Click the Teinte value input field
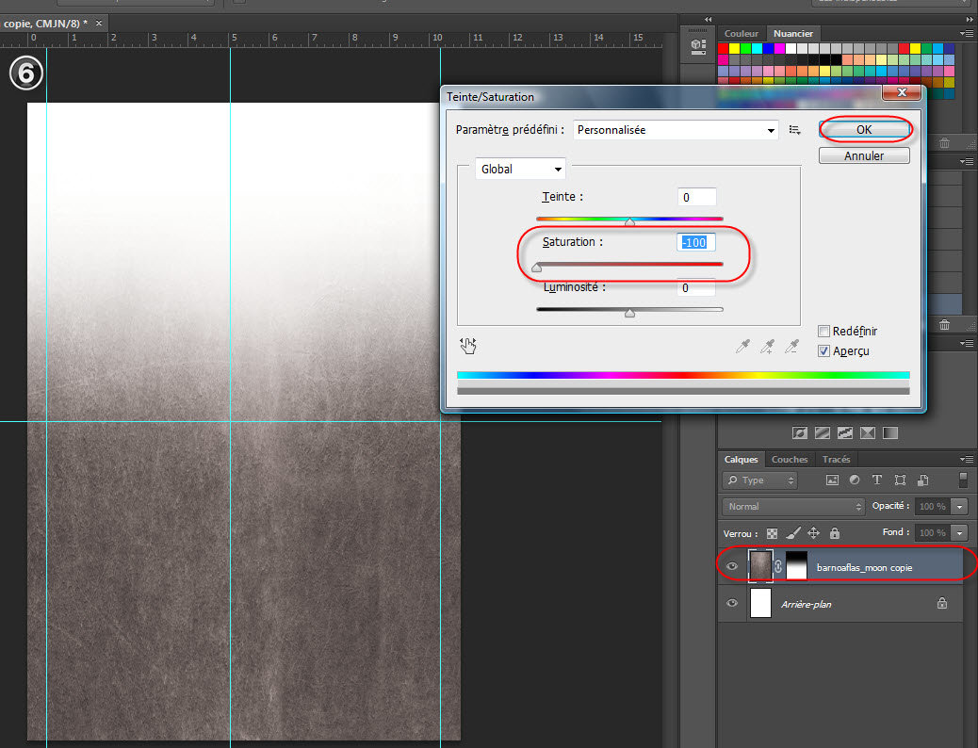978x748 pixels. tap(697, 198)
